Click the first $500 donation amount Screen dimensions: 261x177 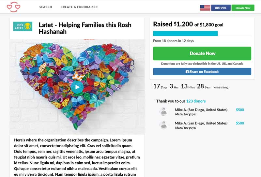(240, 110)
